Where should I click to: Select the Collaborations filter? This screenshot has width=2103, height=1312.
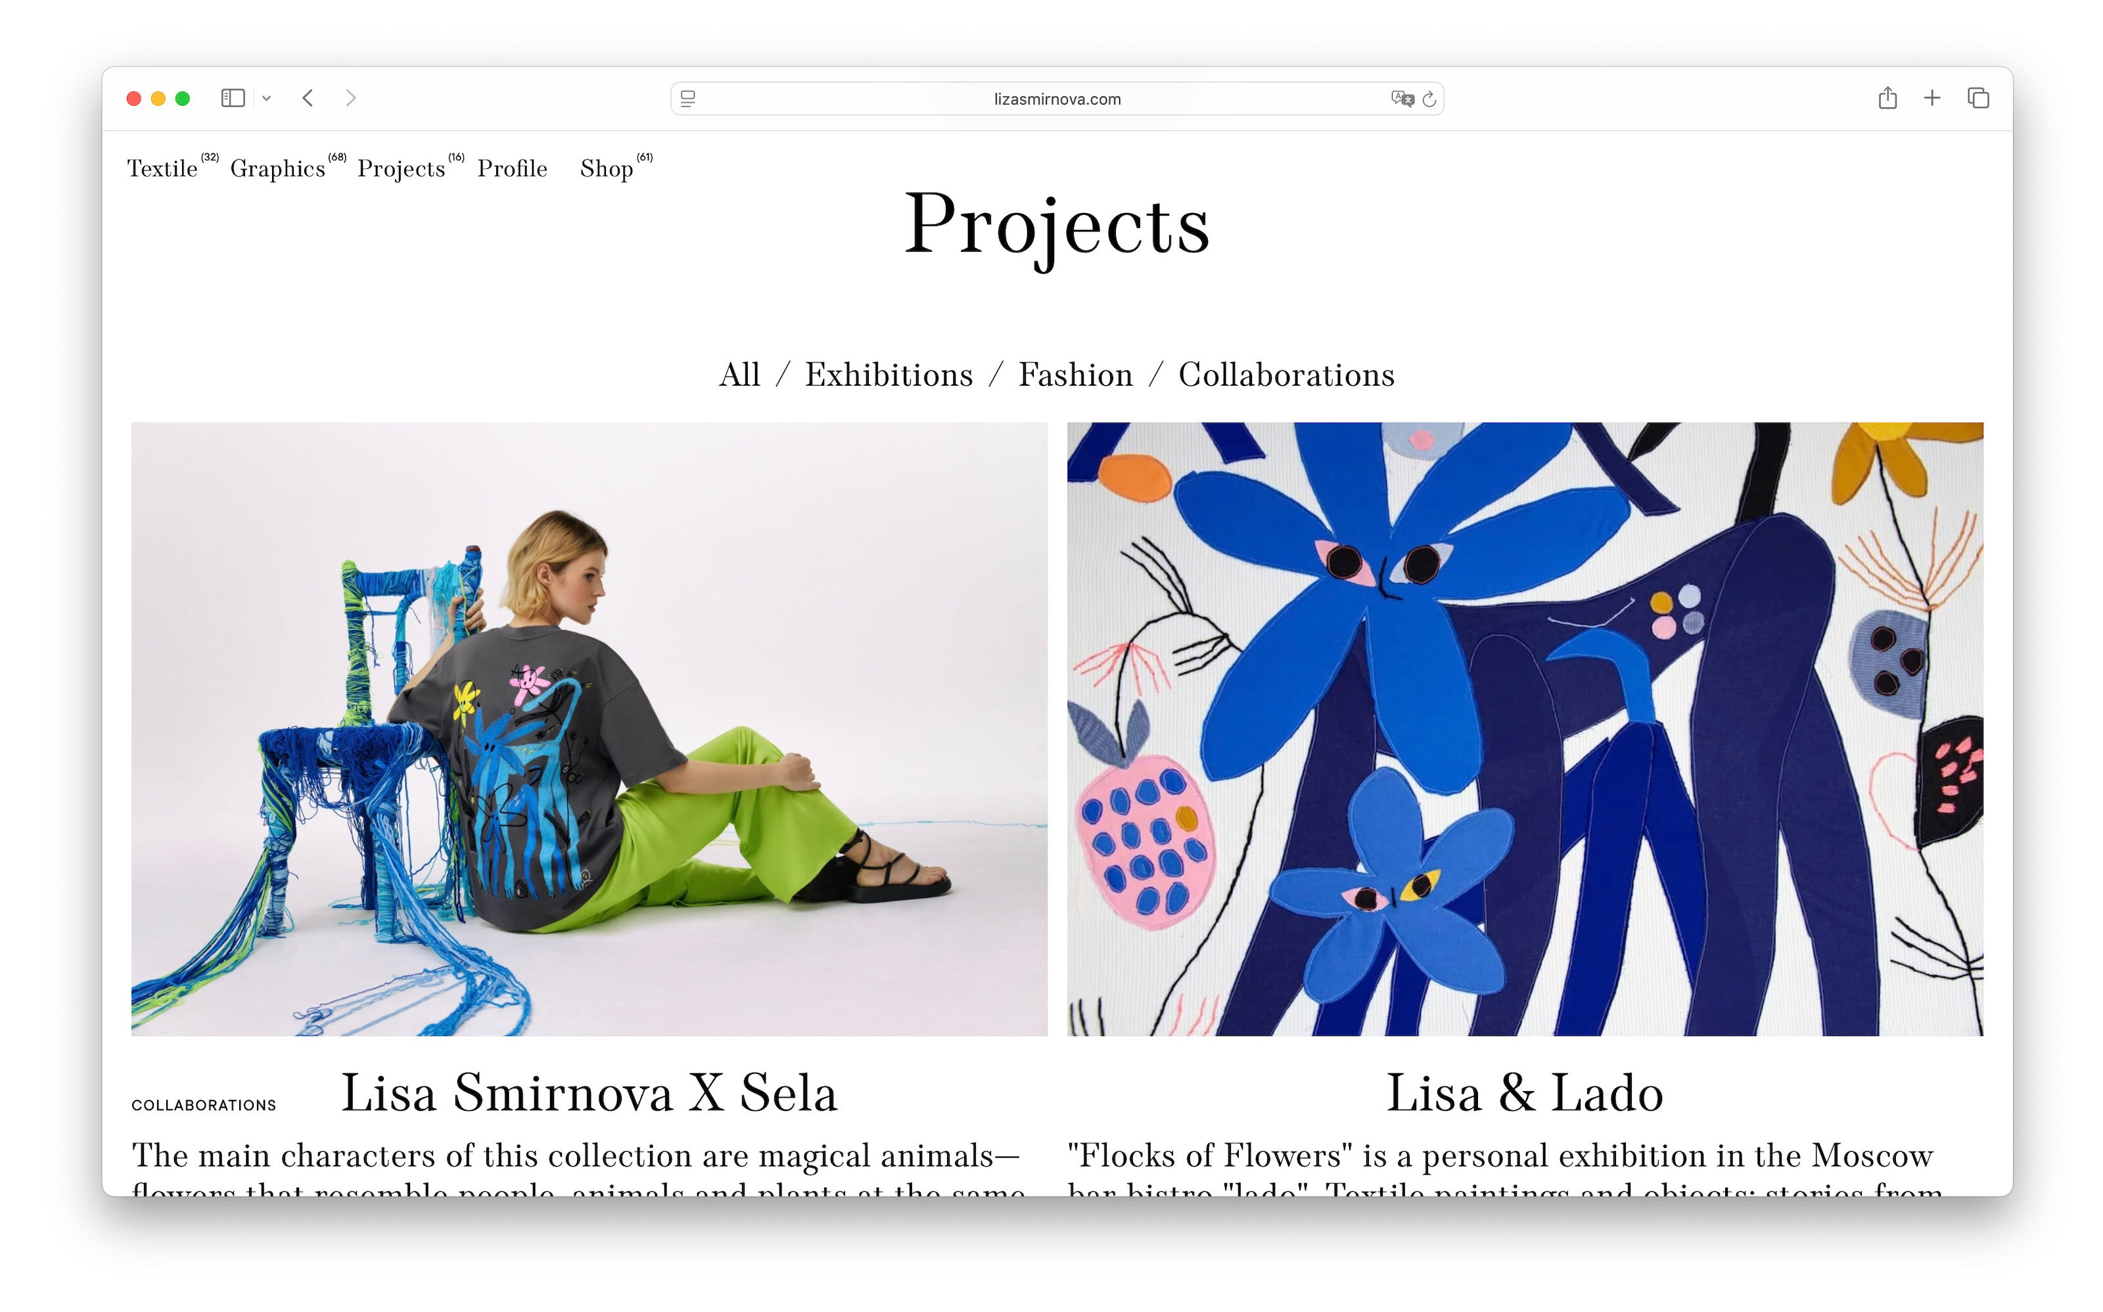pyautogui.click(x=1285, y=375)
